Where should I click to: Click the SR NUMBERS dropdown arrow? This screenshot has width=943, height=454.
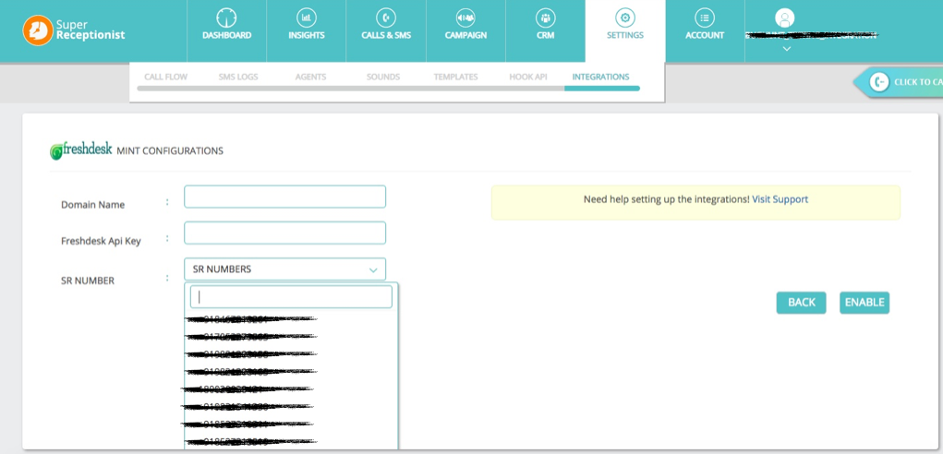[x=373, y=270]
